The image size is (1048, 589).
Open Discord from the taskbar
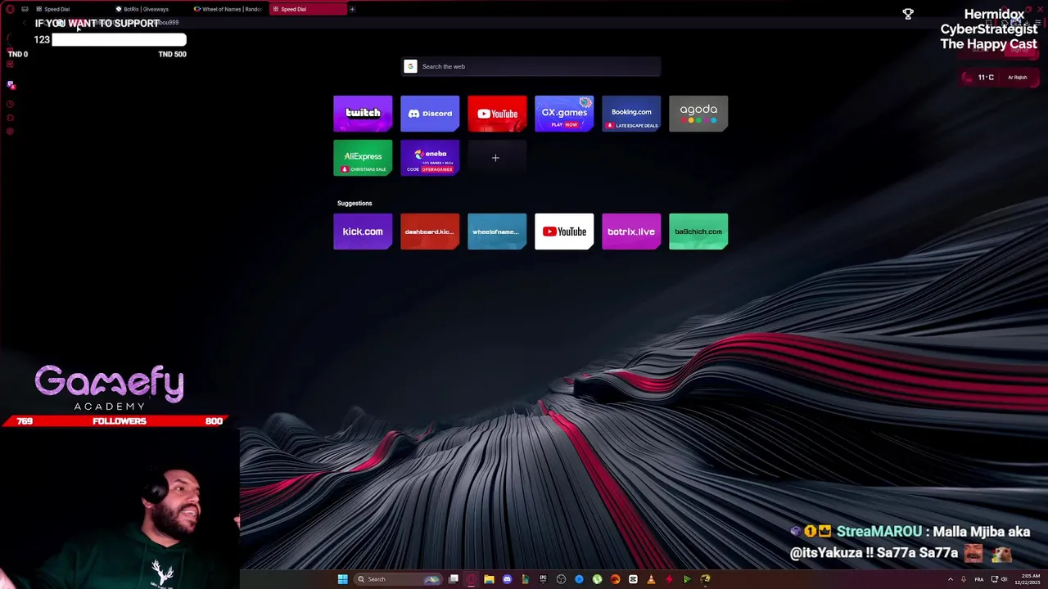[x=507, y=579]
